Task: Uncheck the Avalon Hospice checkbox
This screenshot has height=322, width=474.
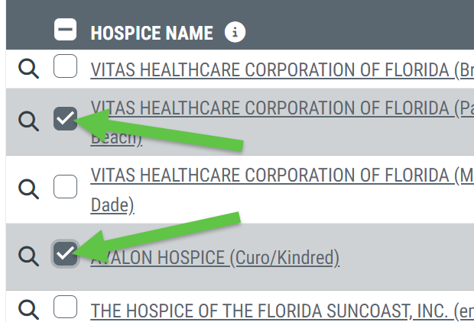Action: pos(66,253)
